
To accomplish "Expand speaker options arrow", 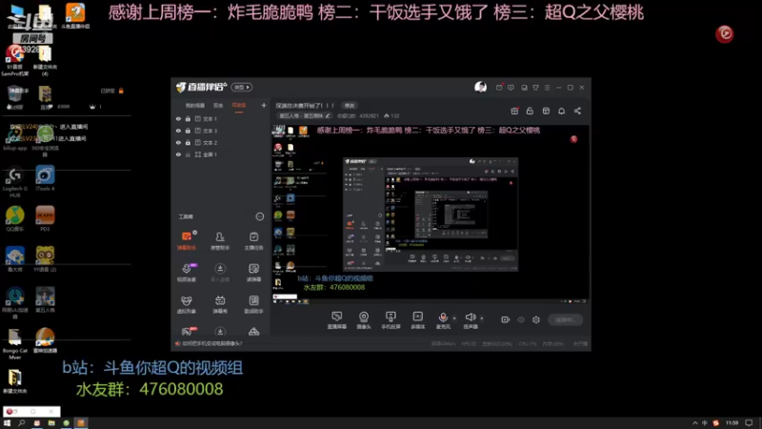I will coord(482,318).
